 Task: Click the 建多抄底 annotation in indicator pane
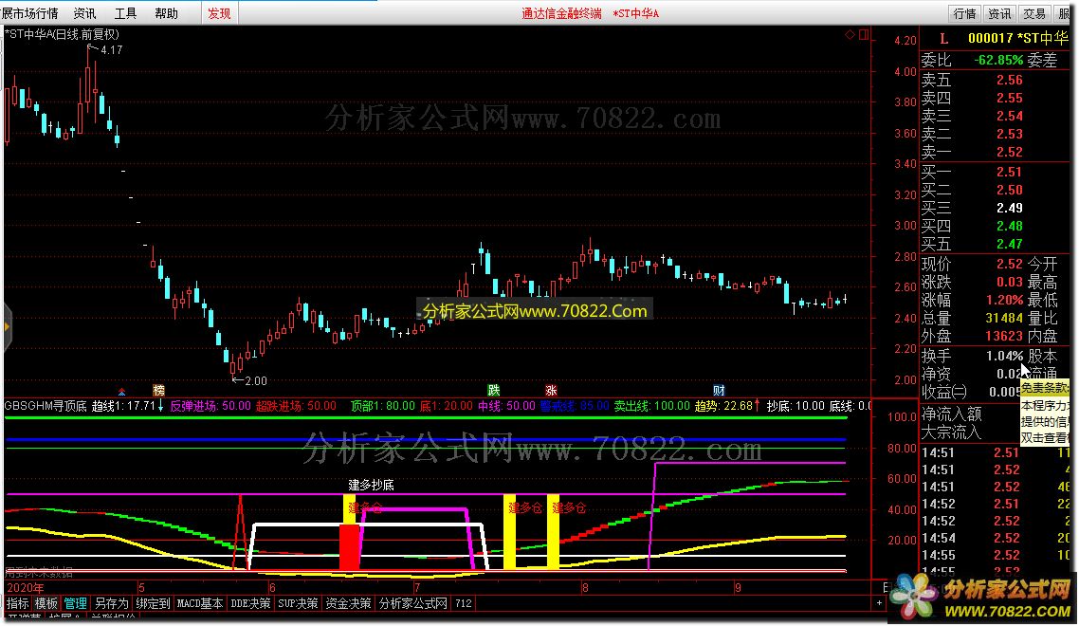[371, 485]
